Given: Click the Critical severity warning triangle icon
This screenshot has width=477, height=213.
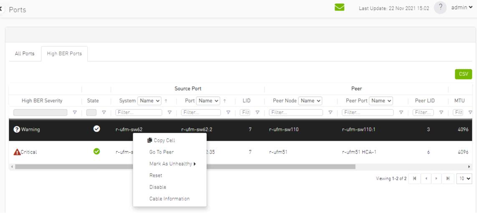Looking at the screenshot, I should click(17, 152).
